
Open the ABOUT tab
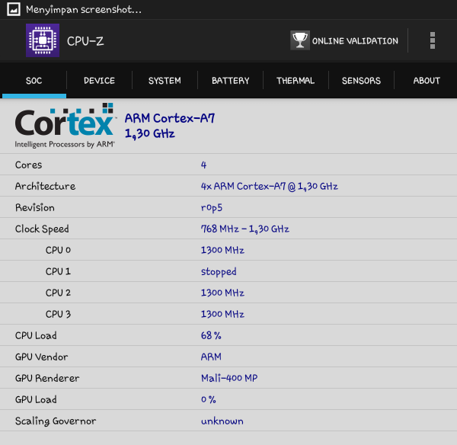pyautogui.click(x=427, y=81)
